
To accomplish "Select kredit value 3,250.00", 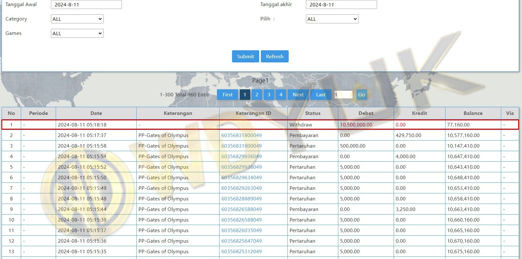I will [x=406, y=209].
